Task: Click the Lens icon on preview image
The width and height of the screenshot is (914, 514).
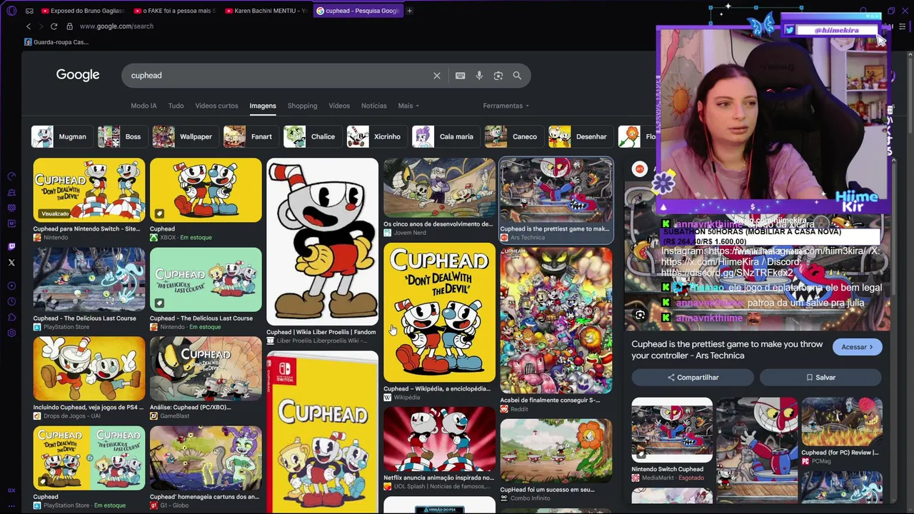Action: [640, 315]
